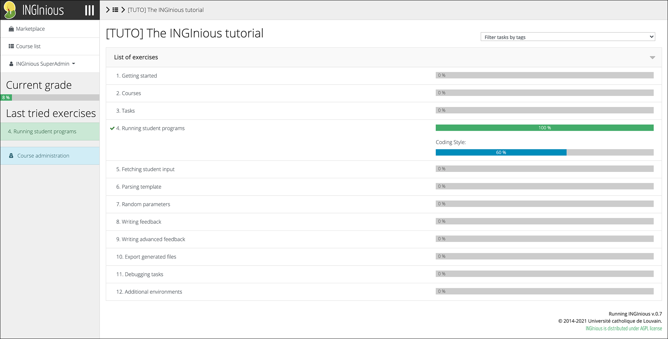Click the Course administration lock icon
668x339 pixels.
11,156
